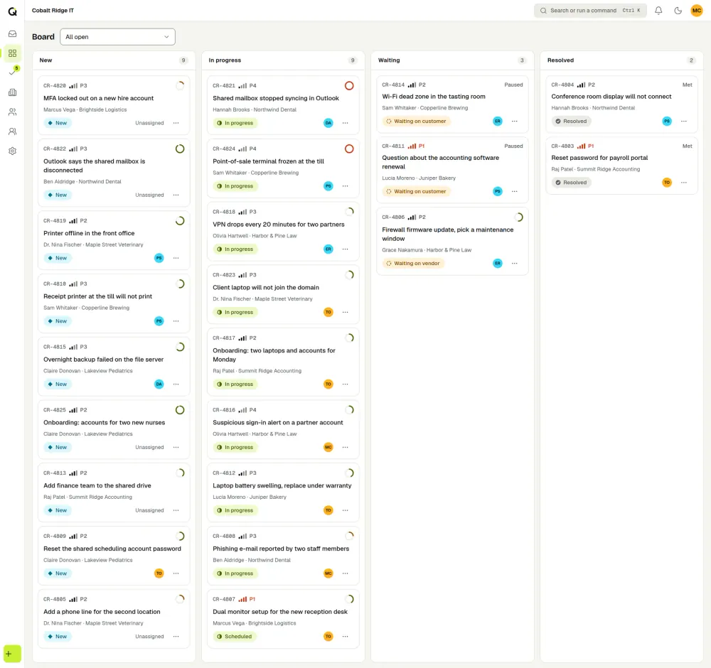Open more options on CR-4807 card
Screen dimensions: 711x668
point(345,636)
